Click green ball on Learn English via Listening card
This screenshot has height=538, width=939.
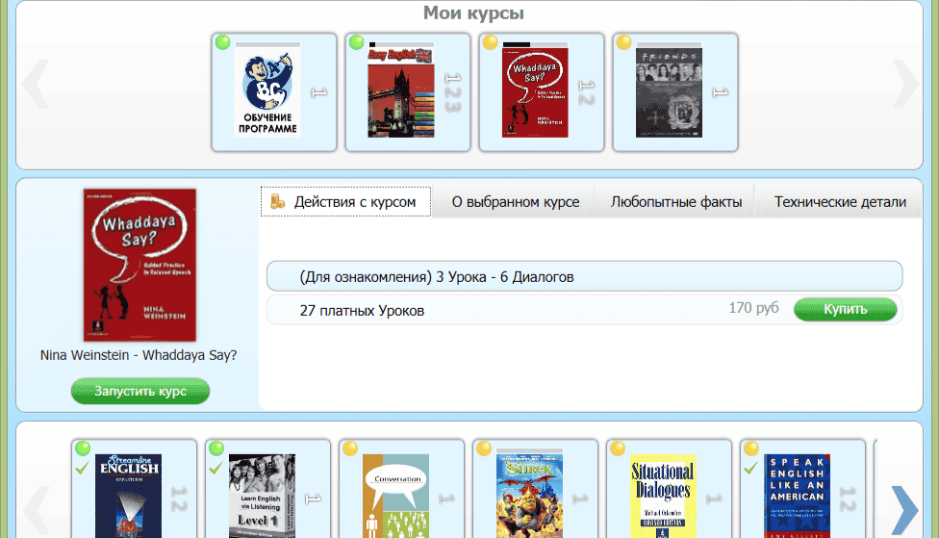point(216,448)
